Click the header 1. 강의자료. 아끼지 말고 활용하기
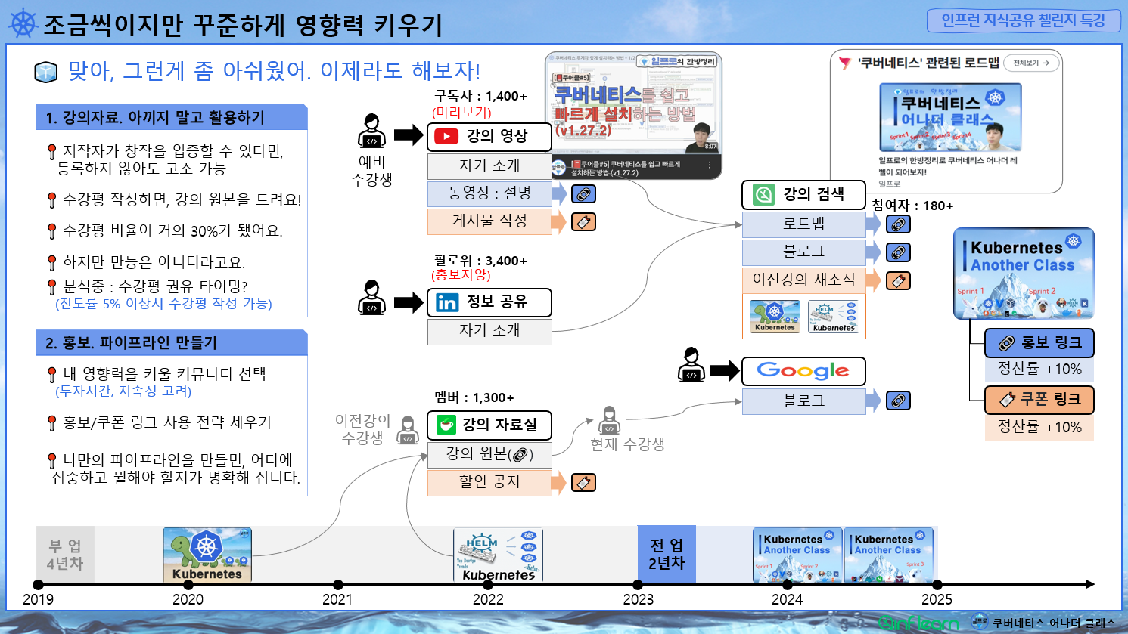This screenshot has height=634, width=1128. 172,117
